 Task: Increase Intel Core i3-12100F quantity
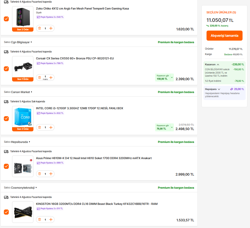tap(51, 127)
